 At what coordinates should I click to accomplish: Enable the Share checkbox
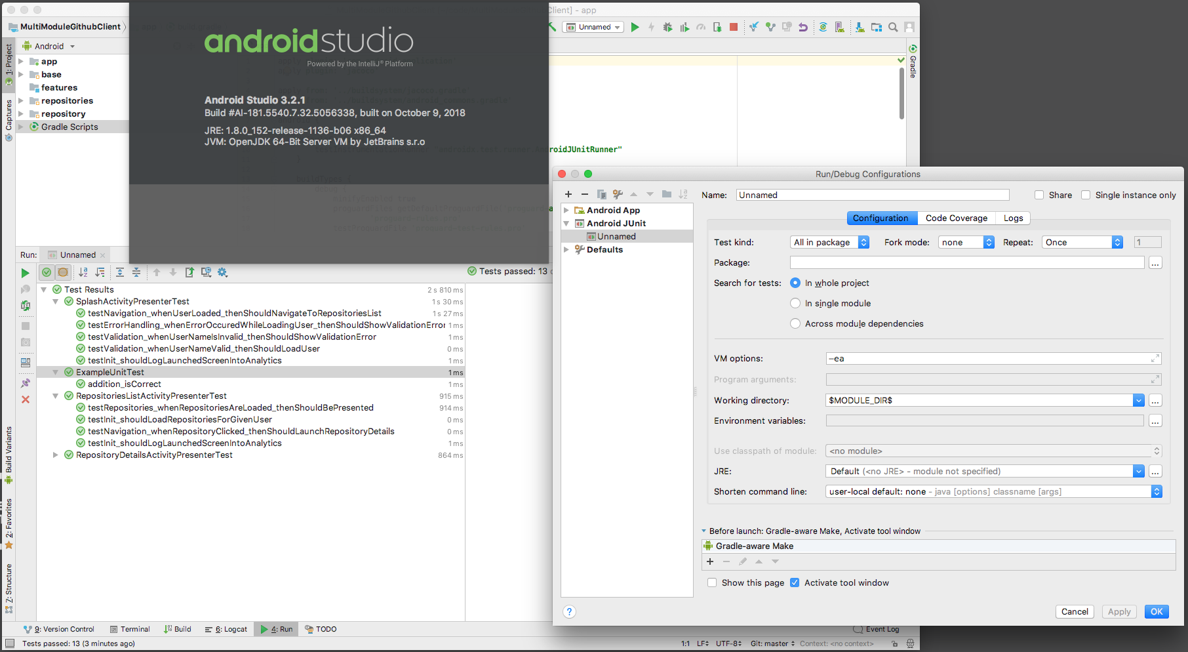[x=1039, y=195]
